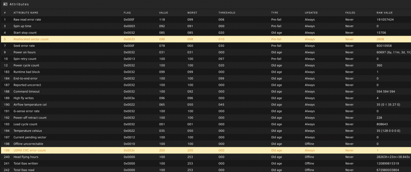Click the Attributes panel icon
Screen dimensions: 411x172
click(5, 4)
